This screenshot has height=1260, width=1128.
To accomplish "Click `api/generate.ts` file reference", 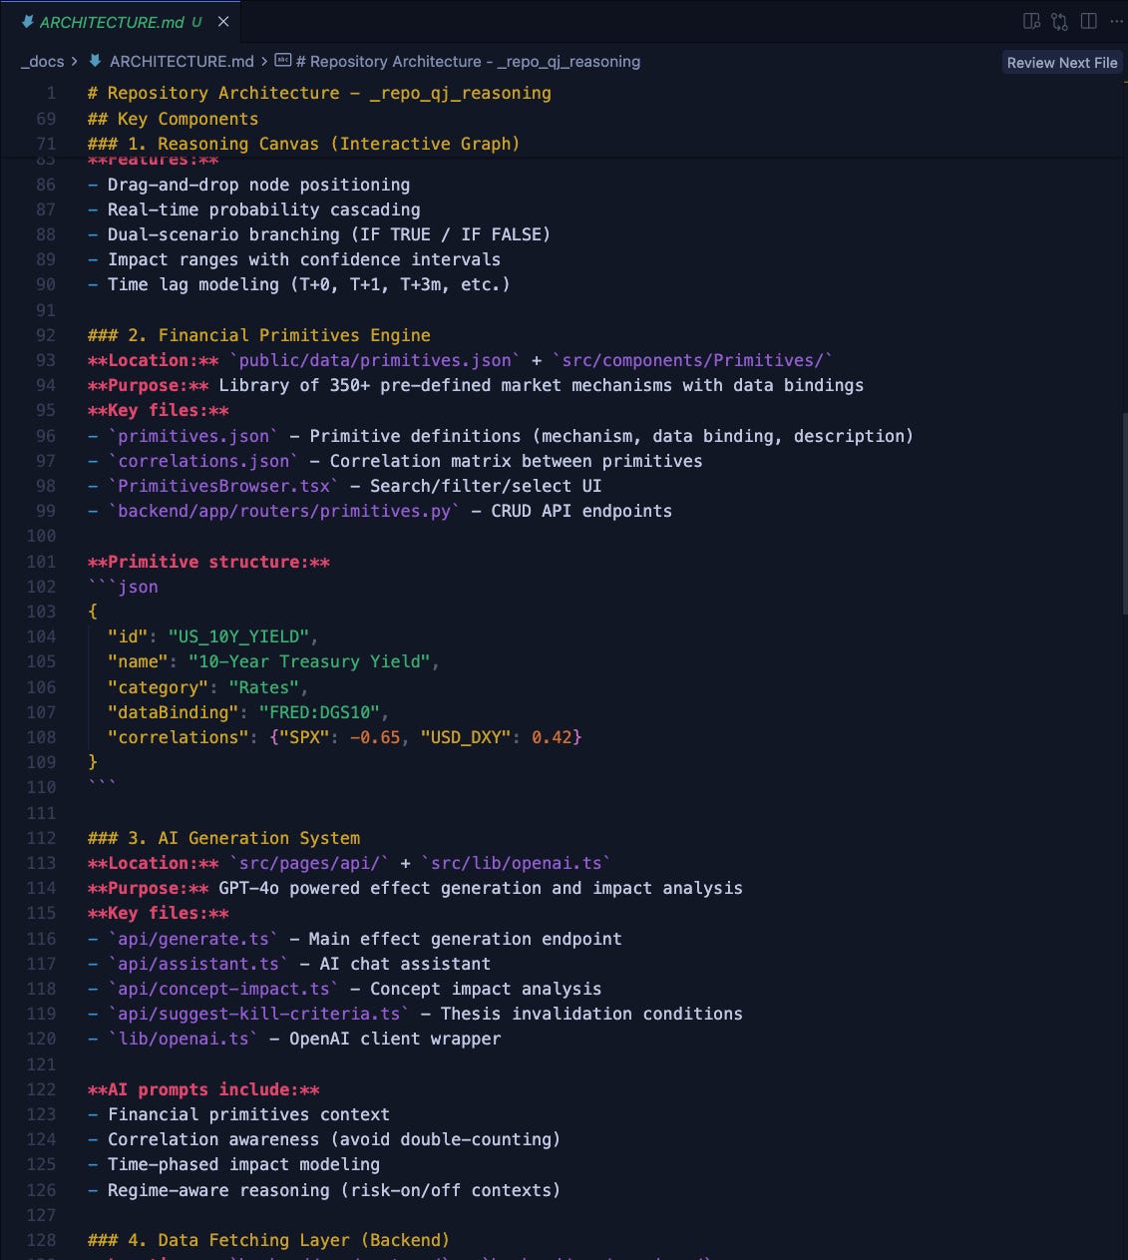I will tap(193, 939).
